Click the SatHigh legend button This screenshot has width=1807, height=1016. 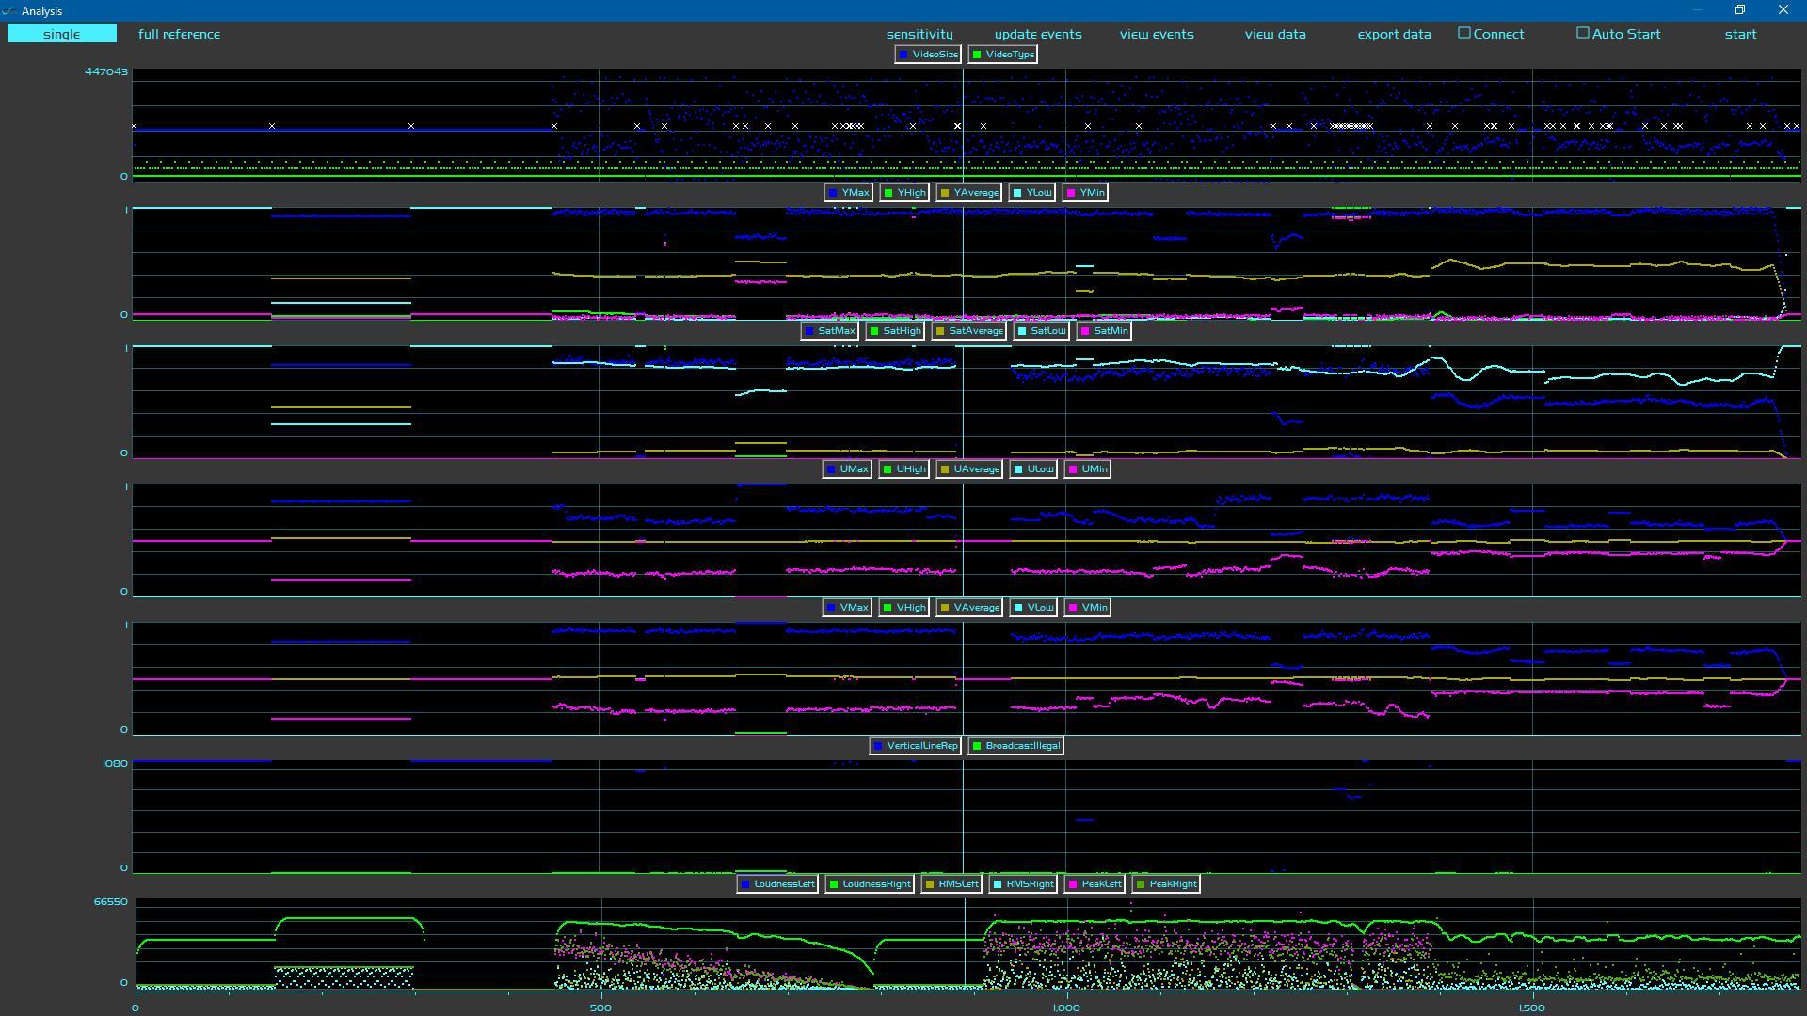(x=895, y=331)
